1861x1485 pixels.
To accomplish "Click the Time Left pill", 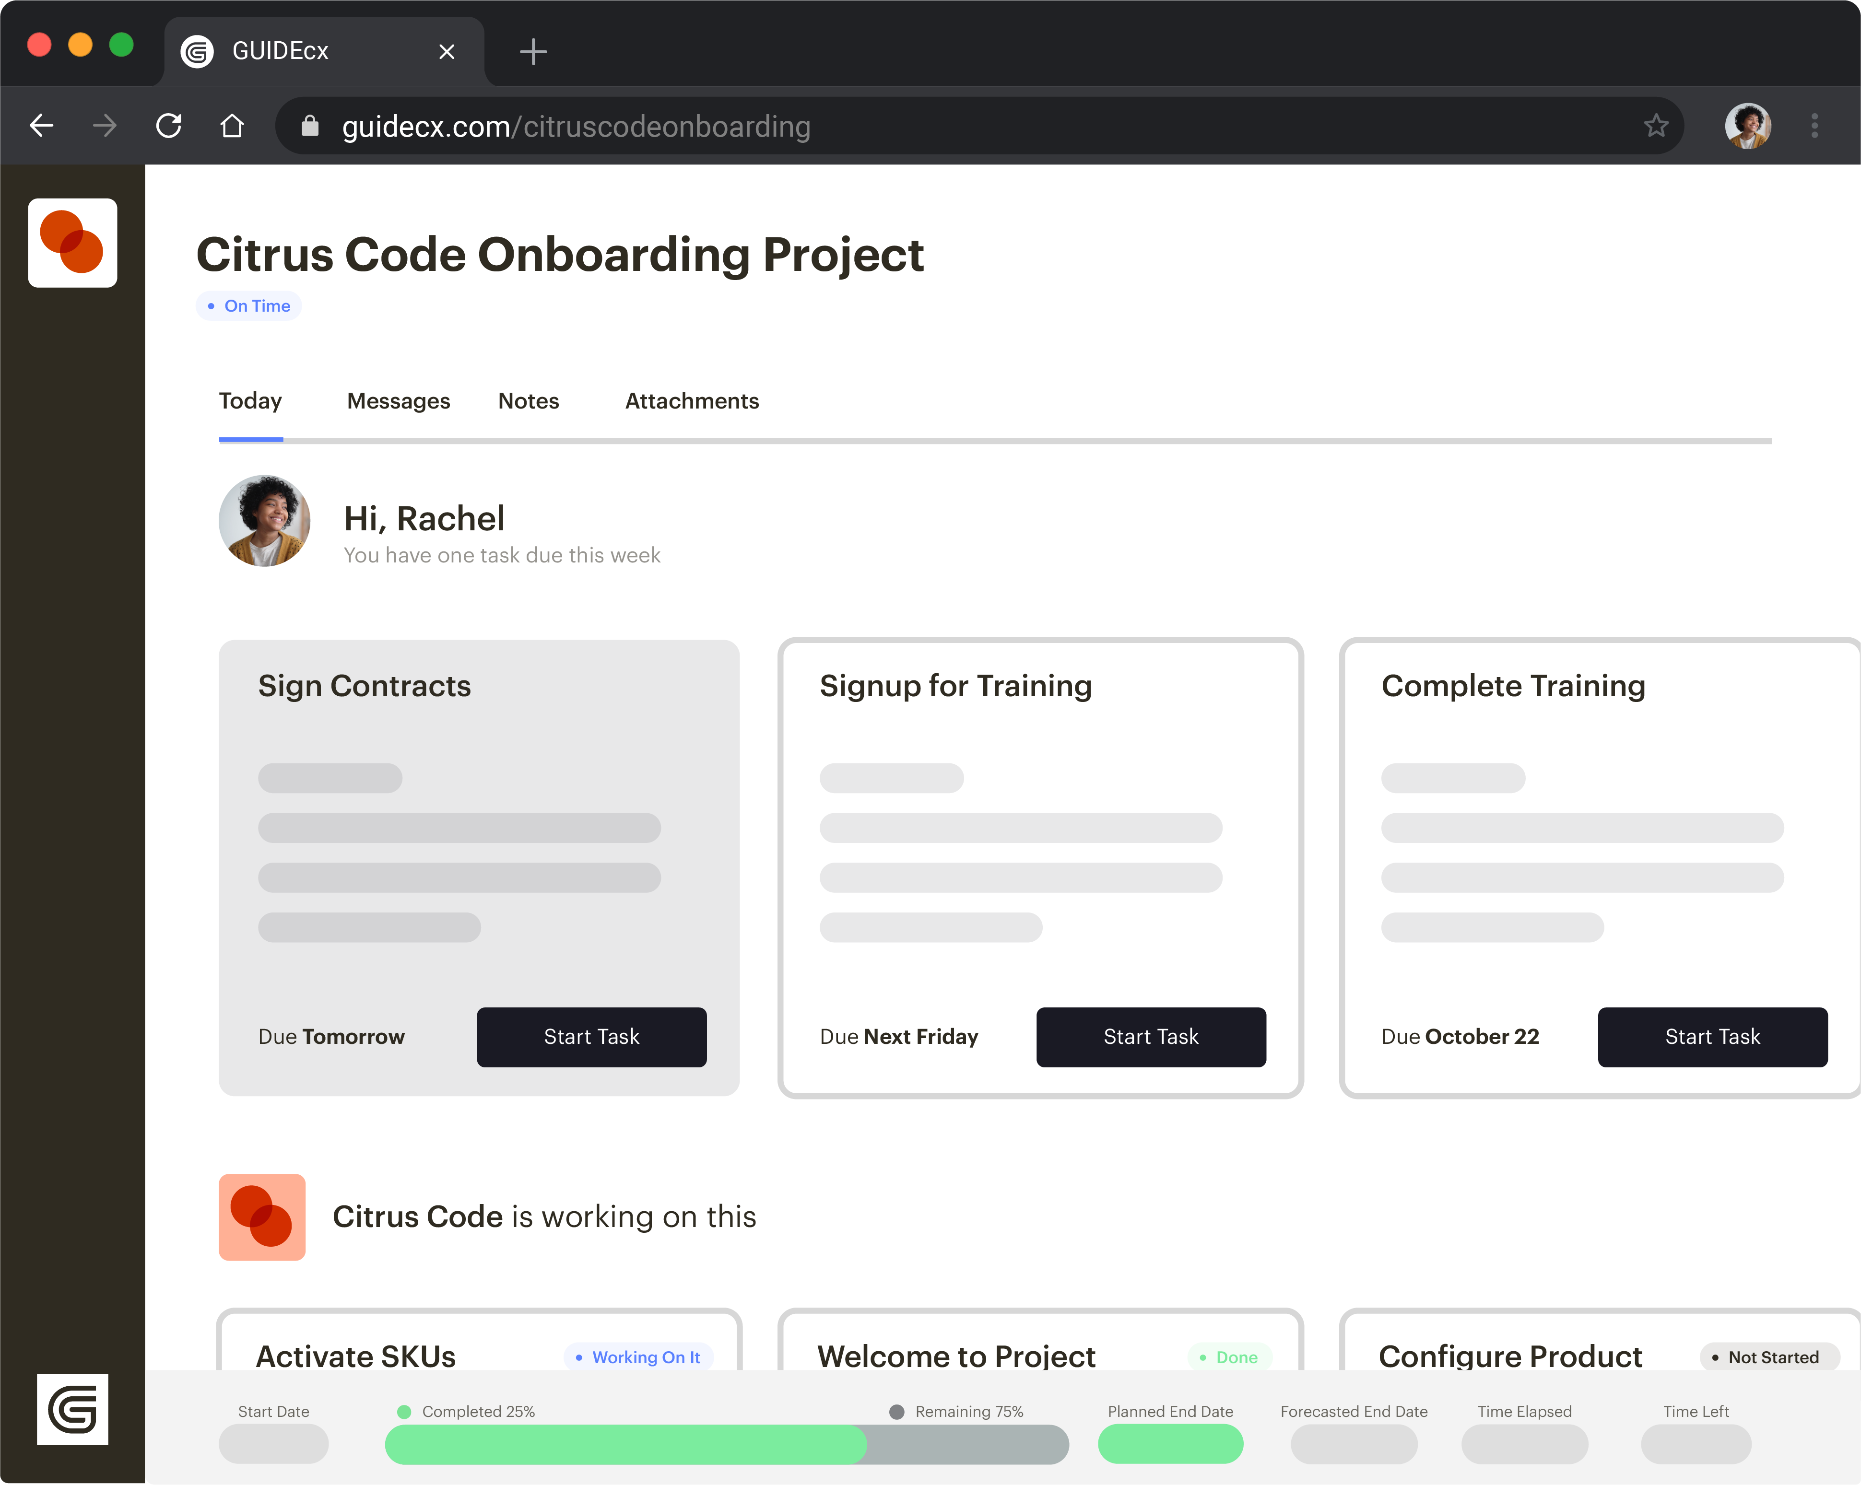I will pos(1696,1444).
